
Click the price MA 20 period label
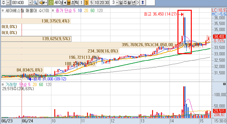click(86, 10)
